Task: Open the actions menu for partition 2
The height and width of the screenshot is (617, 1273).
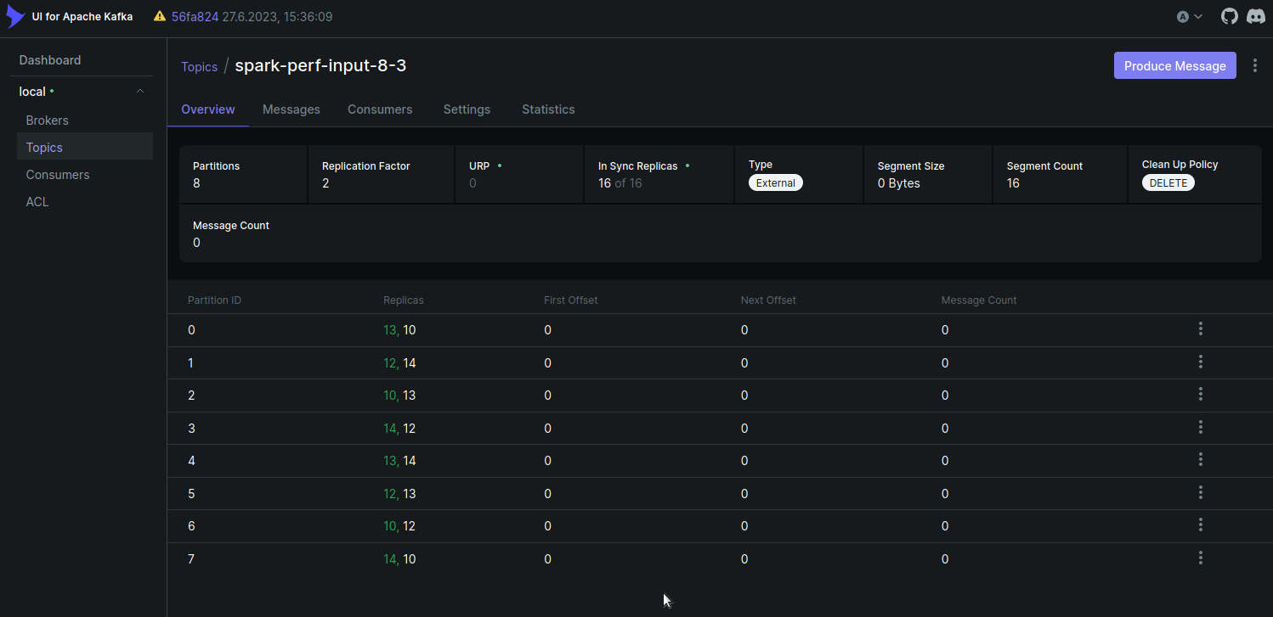Action: click(1201, 394)
